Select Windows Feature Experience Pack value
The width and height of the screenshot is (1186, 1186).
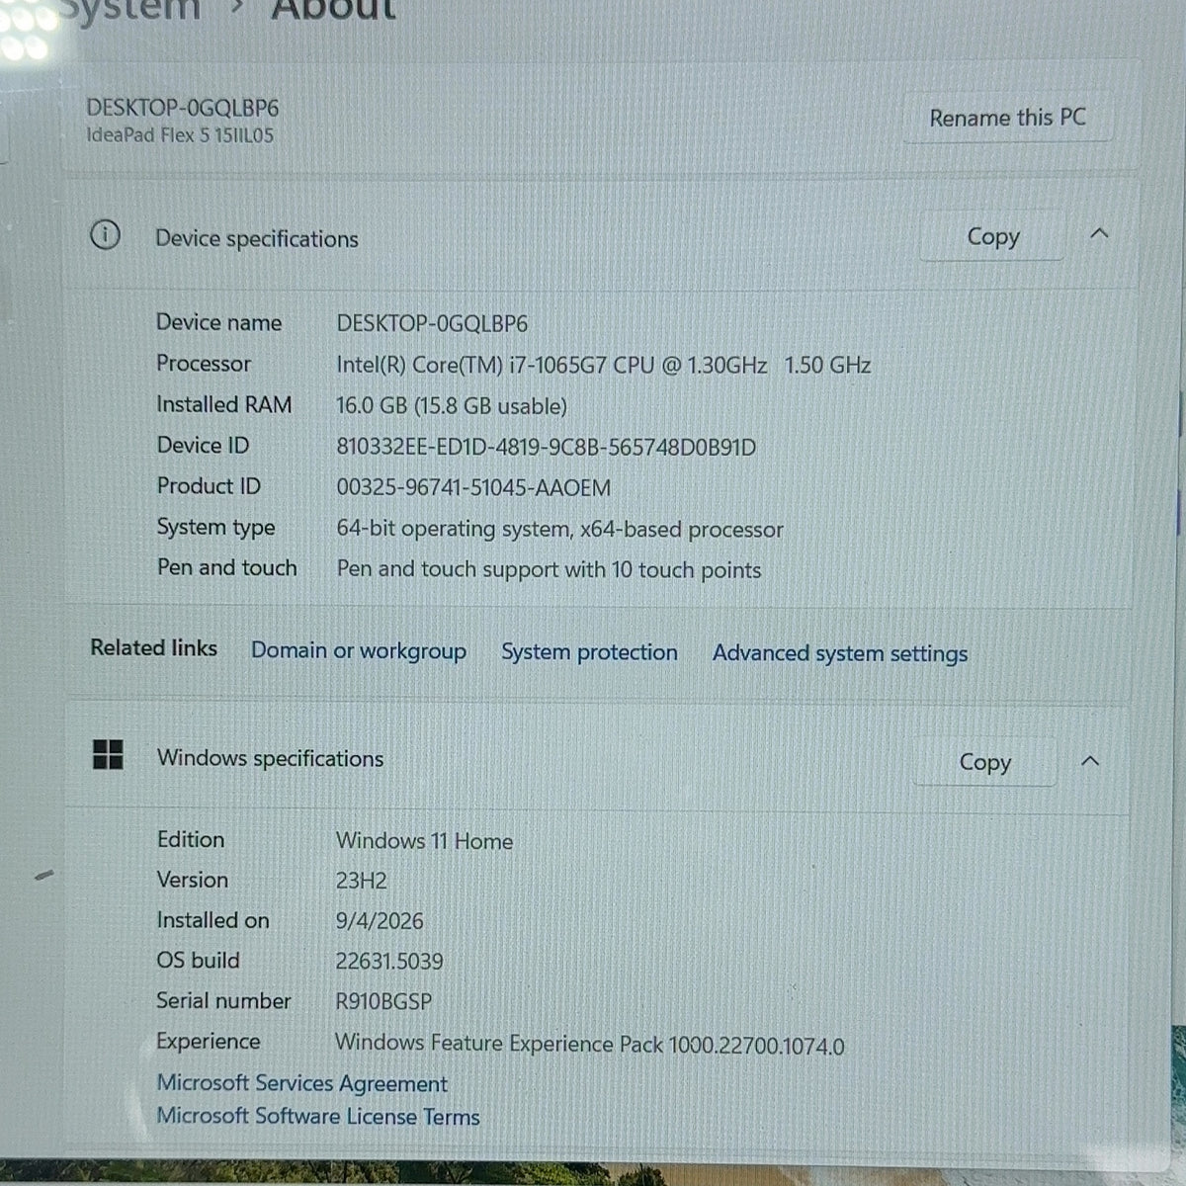[590, 1044]
